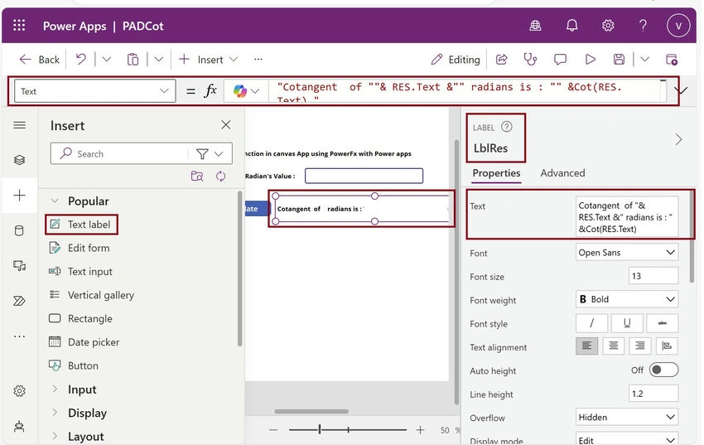Open the sidebar more options ellipsis

19,336
